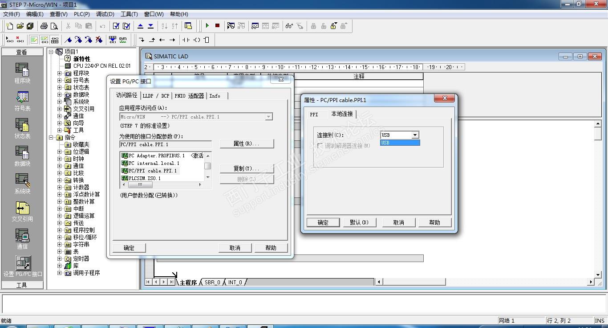The width and height of the screenshot is (608, 328).
Task: Insert a contact using the contact icon
Action: pyautogui.click(x=186, y=40)
